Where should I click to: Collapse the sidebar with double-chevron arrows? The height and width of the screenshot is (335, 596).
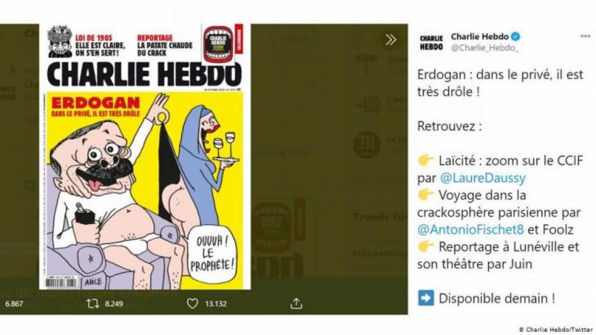coord(391,40)
